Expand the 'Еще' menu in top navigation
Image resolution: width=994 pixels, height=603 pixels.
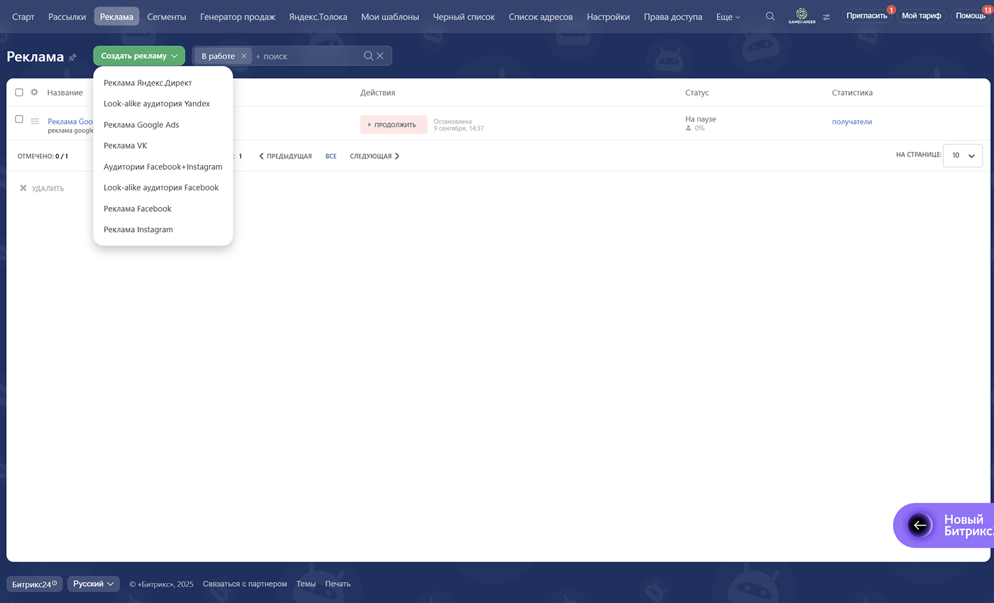click(x=728, y=17)
